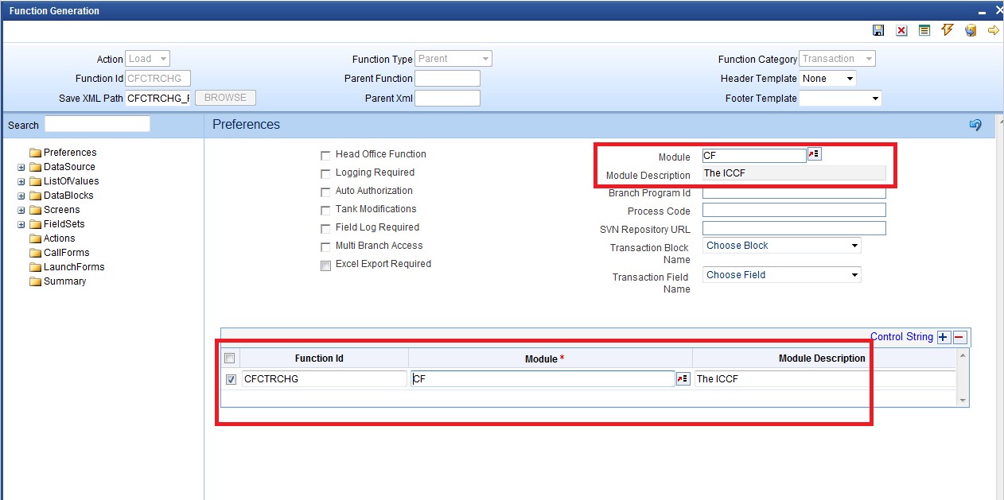The image size is (1004, 500).
Task: Enable Logging Required checkbox
Action: [x=325, y=174]
